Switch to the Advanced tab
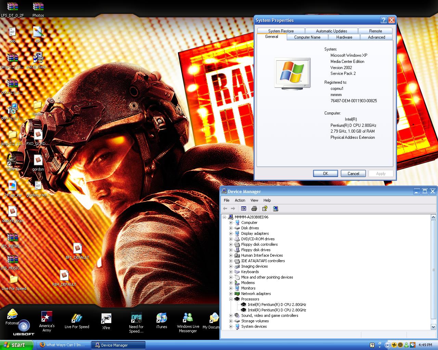The height and width of the screenshot is (350, 438). pos(376,37)
